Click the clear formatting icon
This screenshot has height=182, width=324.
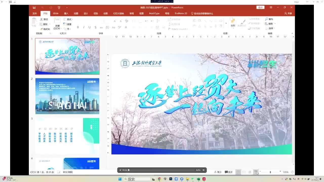click(126, 21)
